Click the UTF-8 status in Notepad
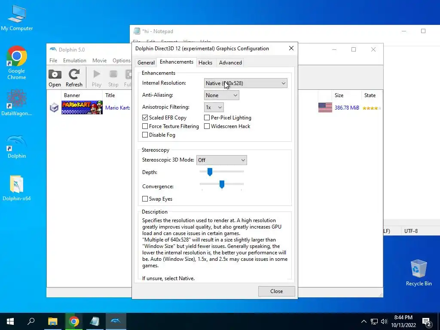 [411, 231]
